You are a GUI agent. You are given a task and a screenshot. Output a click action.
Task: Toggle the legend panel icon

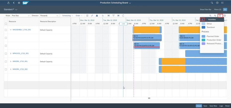(x=220, y=15)
